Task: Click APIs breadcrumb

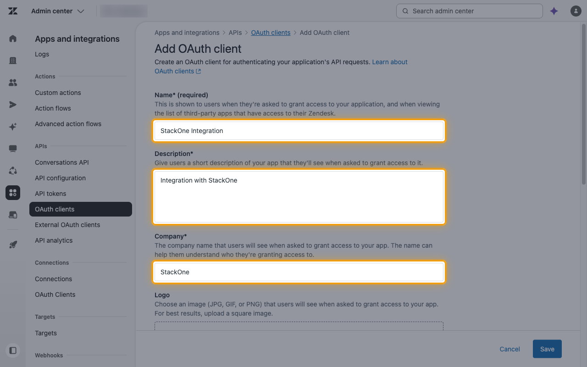Action: click(x=235, y=33)
